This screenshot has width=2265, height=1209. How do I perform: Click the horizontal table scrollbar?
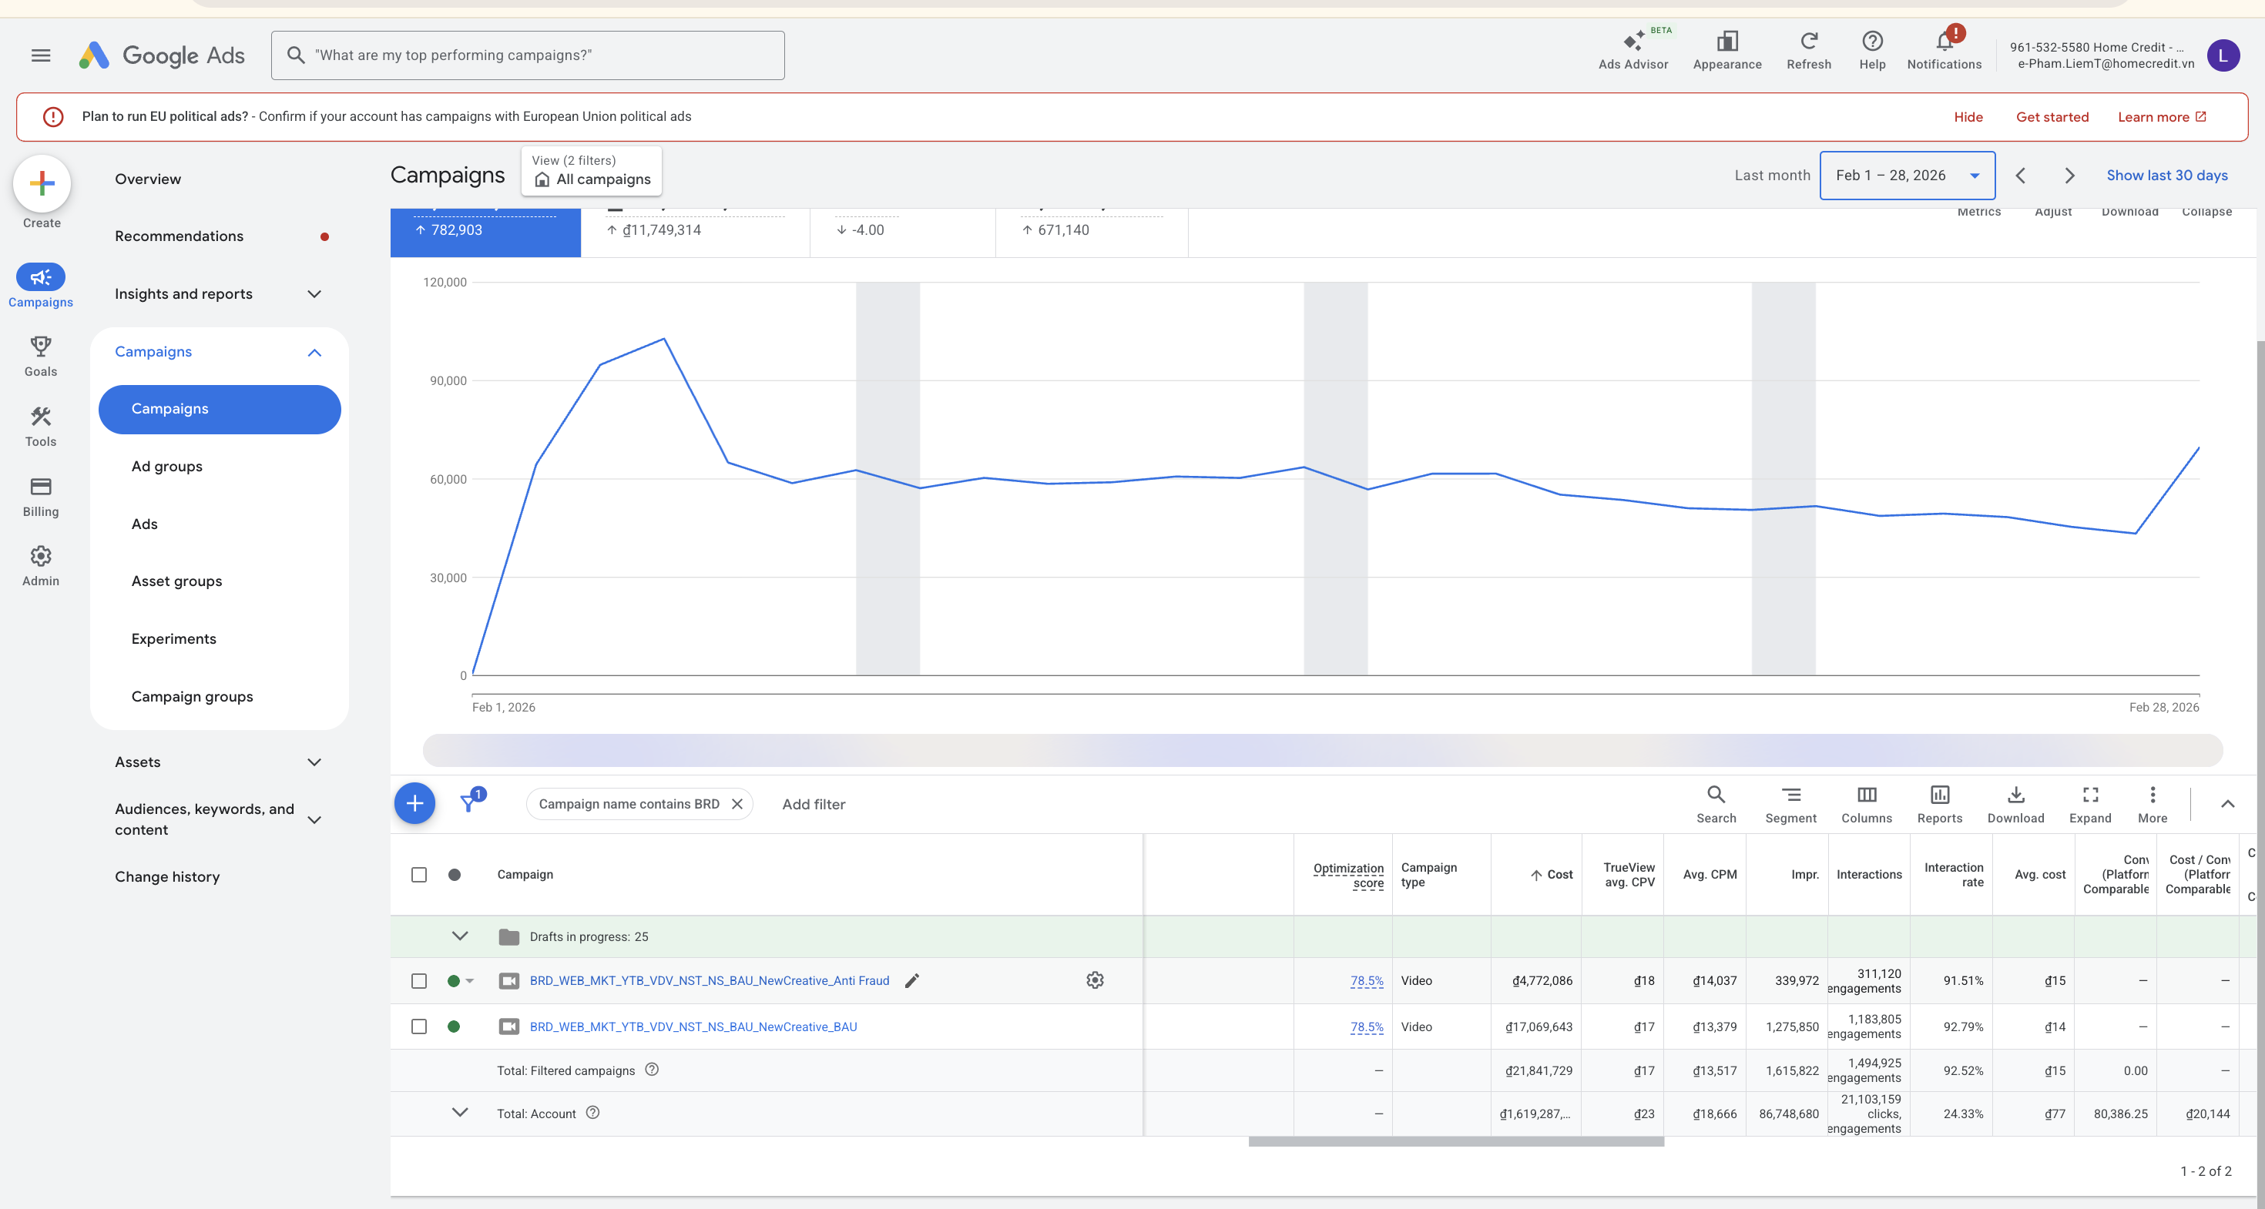[x=1456, y=1142]
